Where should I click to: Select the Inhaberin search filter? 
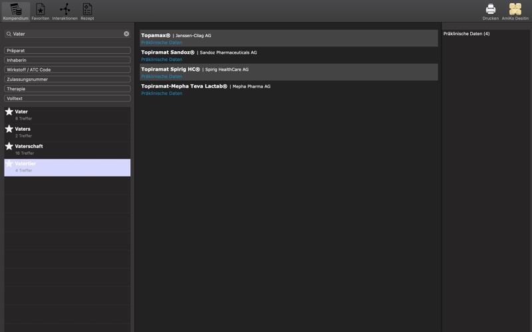(67, 60)
